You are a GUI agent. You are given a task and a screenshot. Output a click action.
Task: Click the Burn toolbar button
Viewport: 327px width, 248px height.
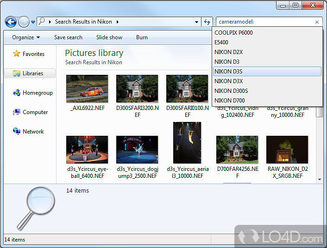(142, 37)
